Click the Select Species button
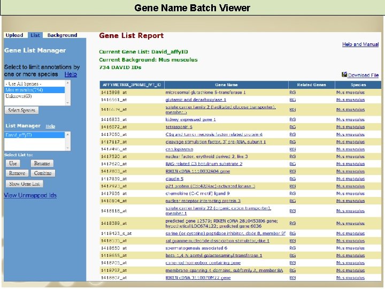Screen dimensions: 385x289 click(x=21, y=110)
